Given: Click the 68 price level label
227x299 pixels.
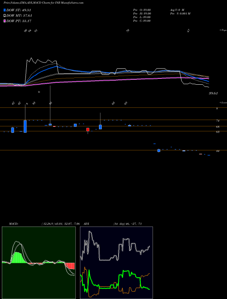Looking at the screenshot, I should point(217,126).
